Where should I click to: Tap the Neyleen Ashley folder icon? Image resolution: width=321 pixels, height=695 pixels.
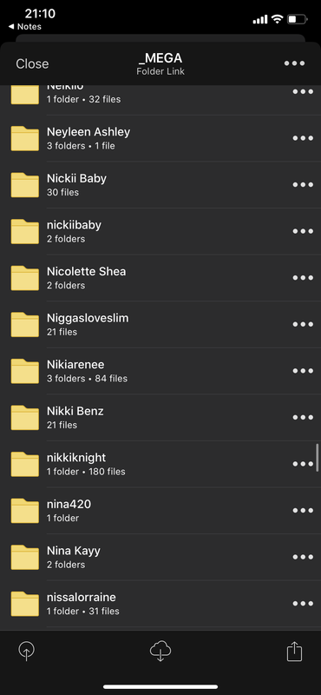tap(25, 138)
